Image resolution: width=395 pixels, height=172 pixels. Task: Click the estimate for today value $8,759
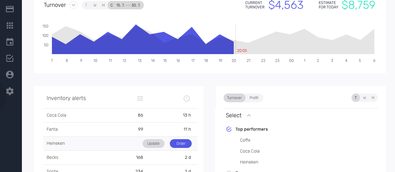coord(358,5)
